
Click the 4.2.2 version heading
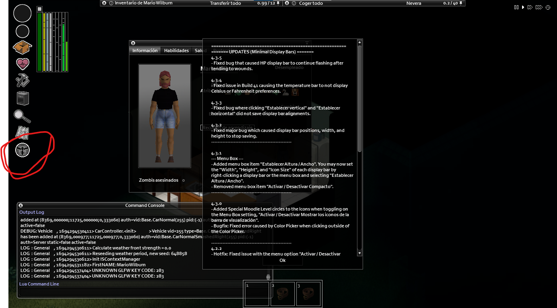click(216, 248)
